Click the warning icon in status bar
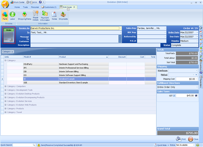 [x=39, y=145]
